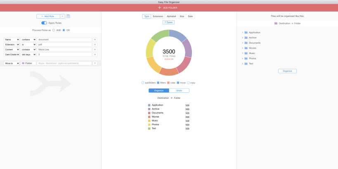Open the Move to action dropdown
The image size is (338, 169).
(12, 63)
